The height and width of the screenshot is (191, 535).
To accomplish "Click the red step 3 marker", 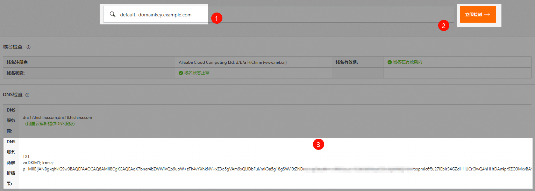I will 318,145.
